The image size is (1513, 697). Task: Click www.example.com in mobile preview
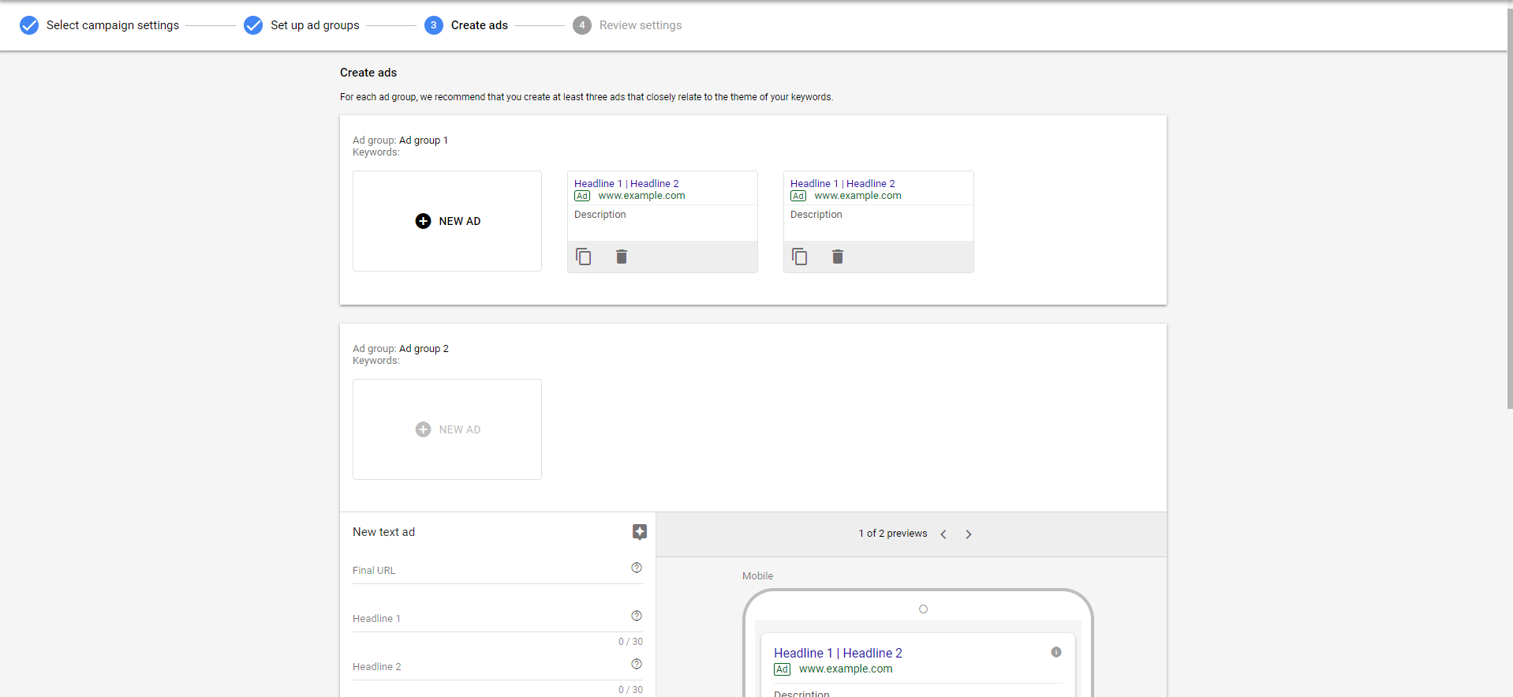(846, 669)
